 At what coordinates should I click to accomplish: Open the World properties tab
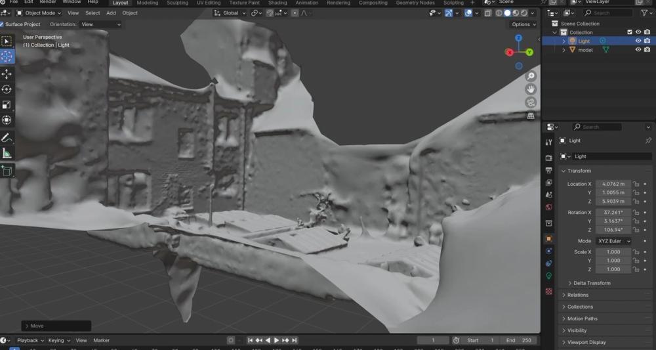coord(548,208)
